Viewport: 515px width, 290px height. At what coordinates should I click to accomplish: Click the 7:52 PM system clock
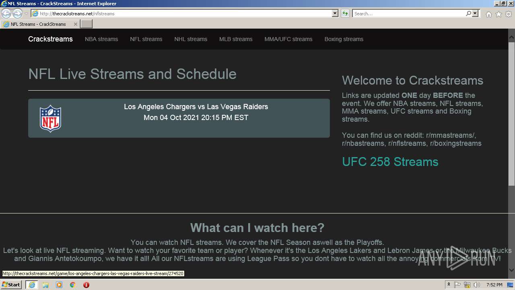tap(494, 285)
